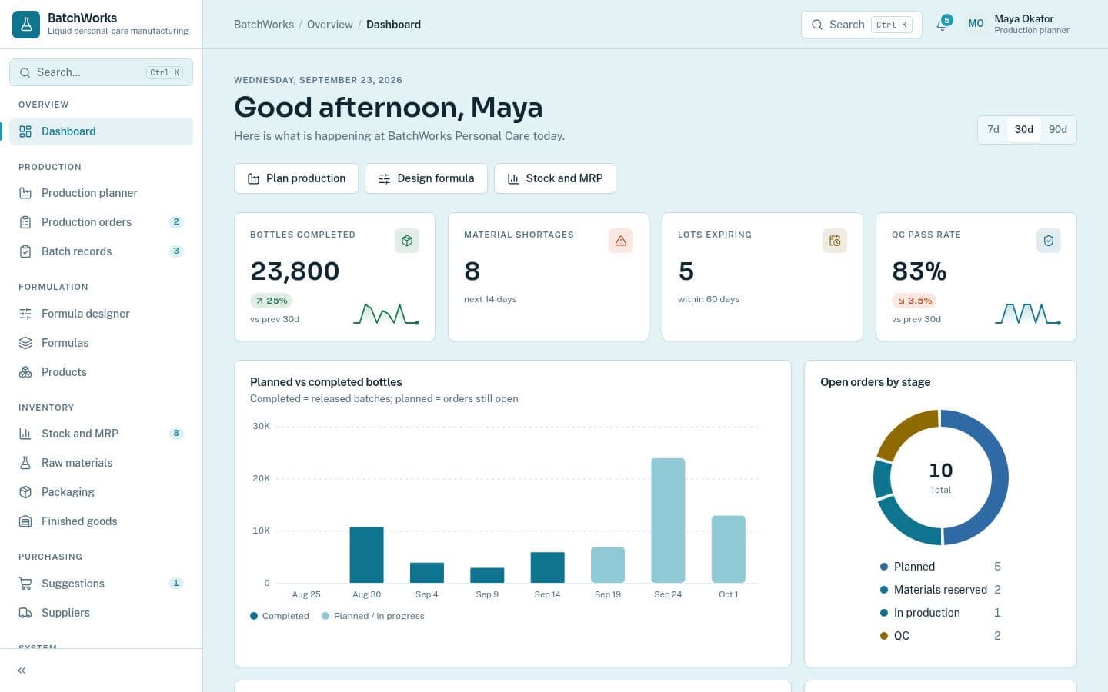Navigate to Formulas in sidebar

click(101, 343)
